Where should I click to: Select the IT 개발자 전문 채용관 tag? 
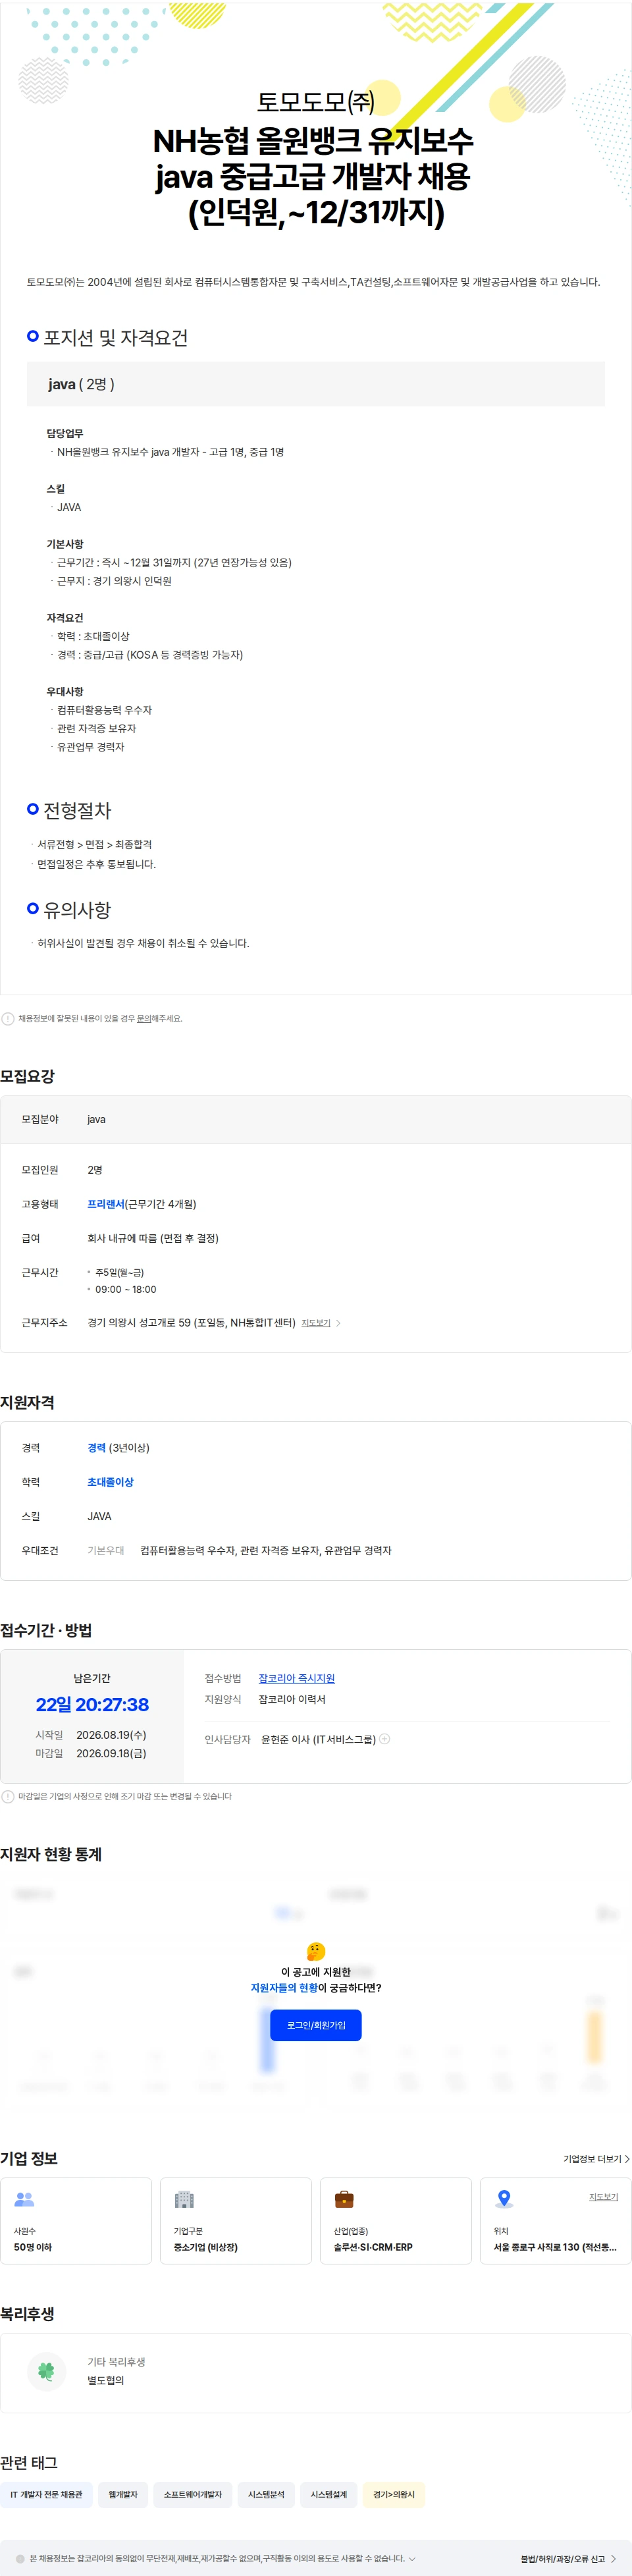point(46,2495)
